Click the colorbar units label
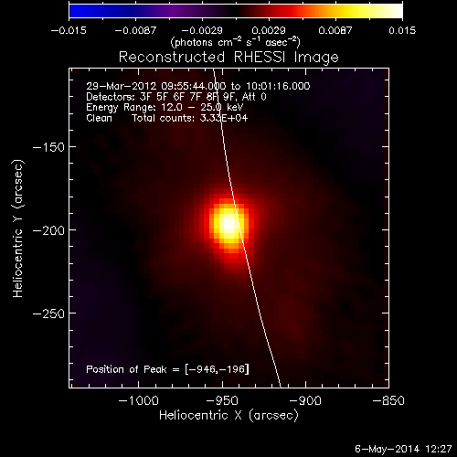The width and height of the screenshot is (457, 457). pyautogui.click(x=236, y=42)
